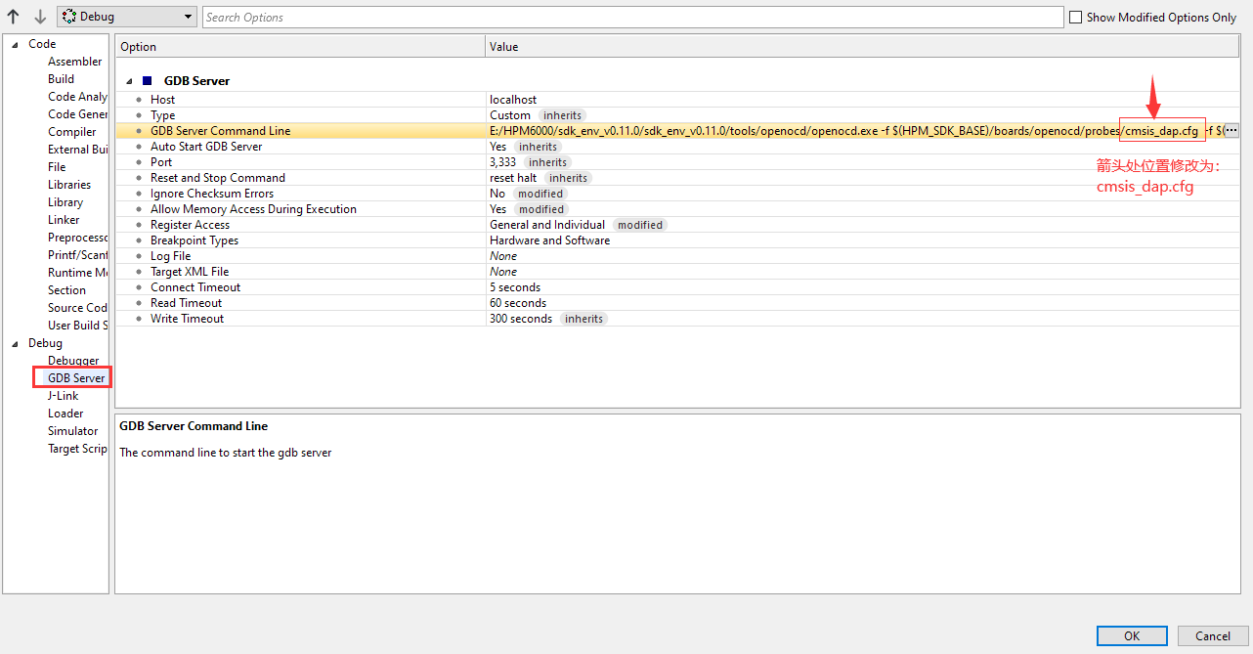The width and height of the screenshot is (1253, 654).
Task: Click the down arrow navigation icon
Action: (40, 17)
